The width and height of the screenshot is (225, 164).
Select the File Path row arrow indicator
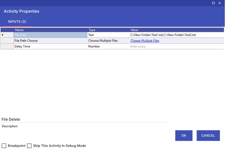3,35
